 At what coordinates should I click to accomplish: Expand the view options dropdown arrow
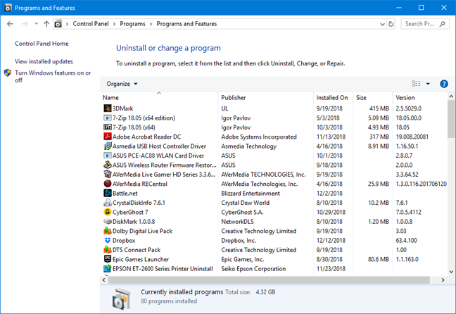428,84
